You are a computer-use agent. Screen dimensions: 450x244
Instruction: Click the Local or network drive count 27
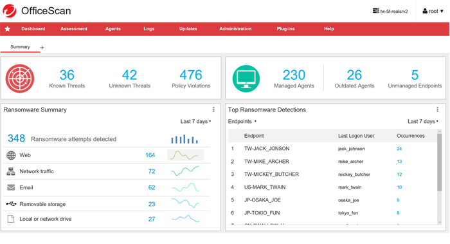click(152, 219)
